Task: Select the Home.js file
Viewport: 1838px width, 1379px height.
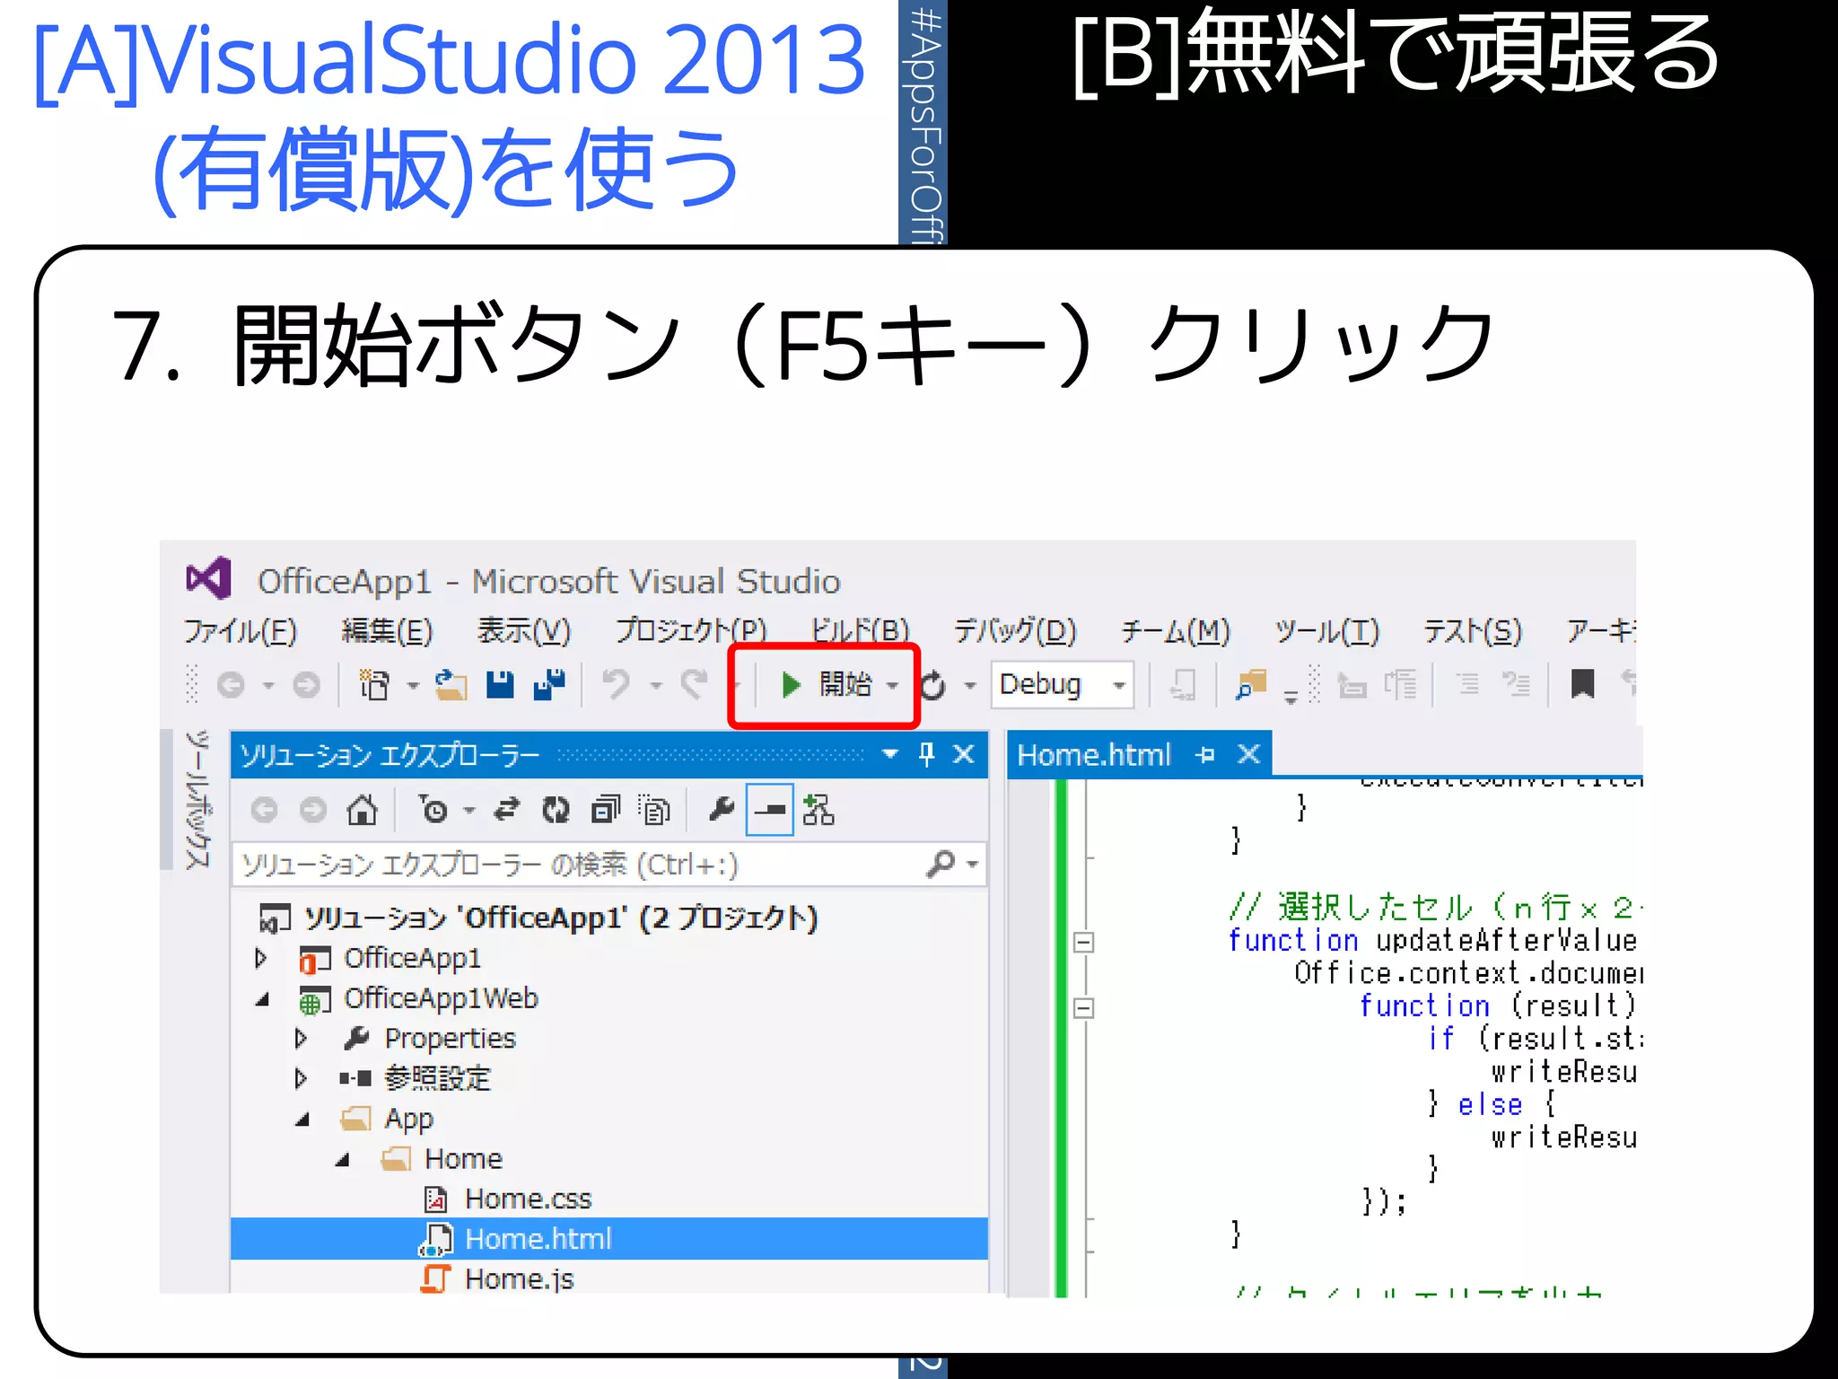Action: point(498,1278)
